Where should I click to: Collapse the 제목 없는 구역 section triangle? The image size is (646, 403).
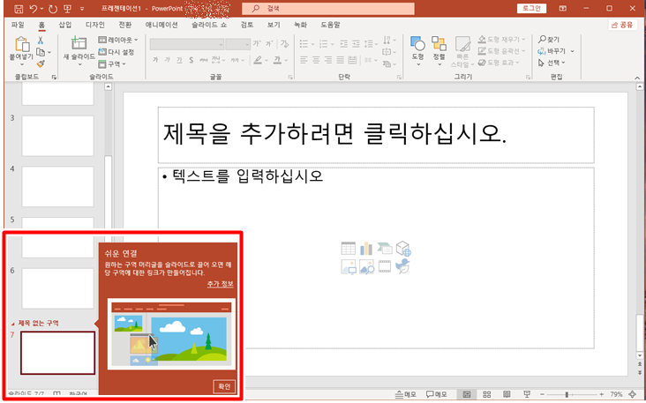point(12,324)
